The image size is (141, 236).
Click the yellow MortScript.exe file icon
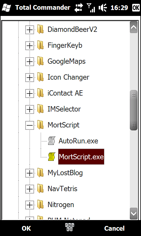coord(52,157)
